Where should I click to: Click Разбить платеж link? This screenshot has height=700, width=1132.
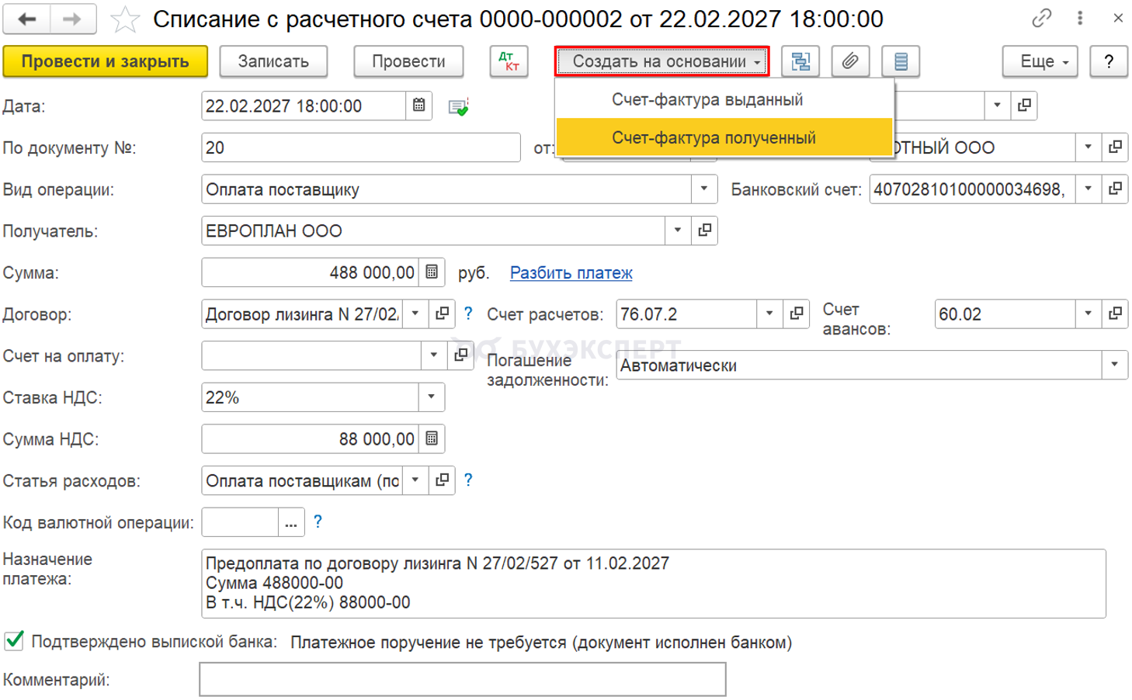click(x=571, y=272)
